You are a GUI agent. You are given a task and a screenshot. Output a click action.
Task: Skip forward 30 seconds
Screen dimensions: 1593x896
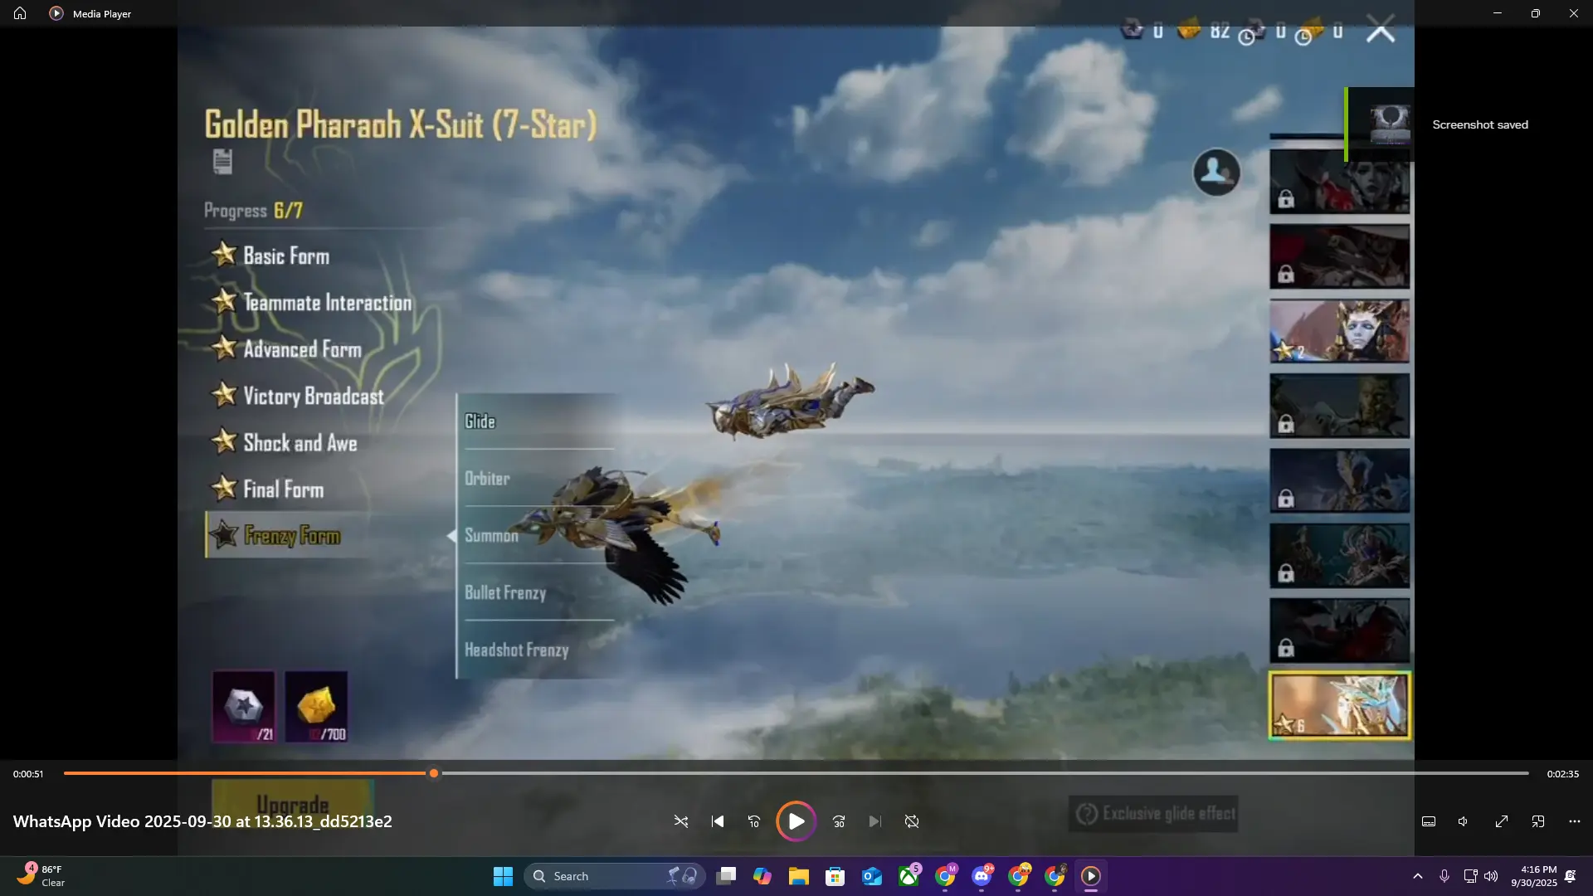point(839,821)
